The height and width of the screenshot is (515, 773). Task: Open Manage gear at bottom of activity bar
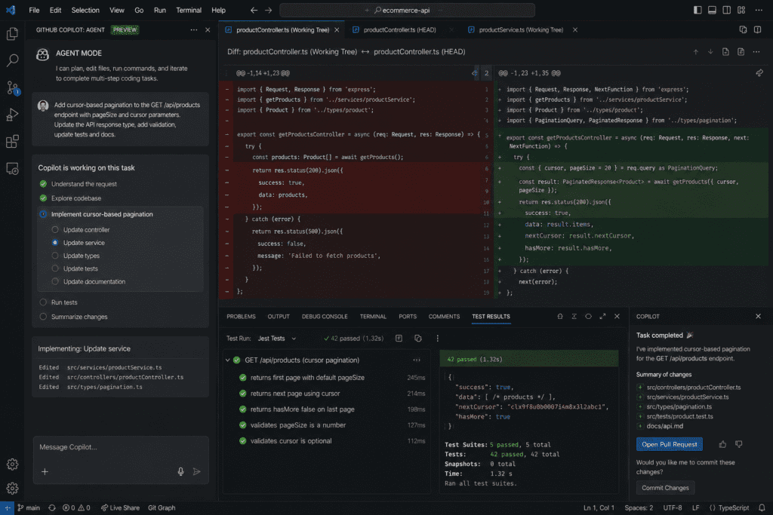click(x=12, y=488)
